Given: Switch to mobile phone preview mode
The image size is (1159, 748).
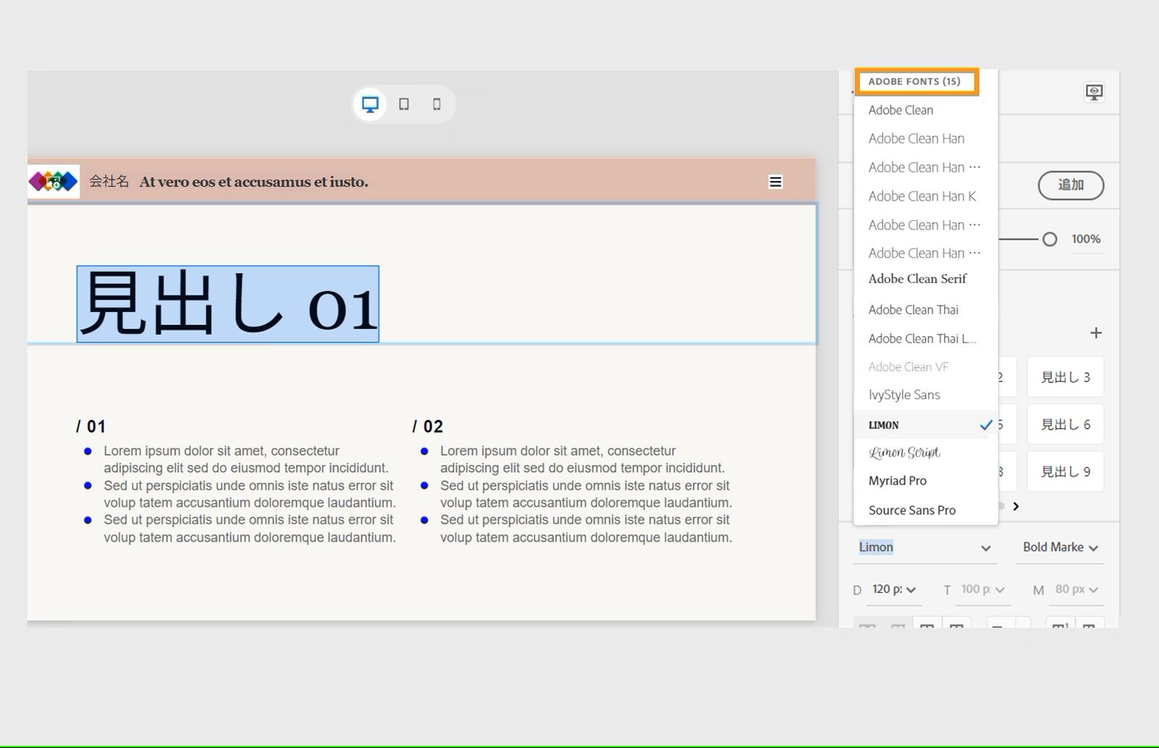Looking at the screenshot, I should [437, 104].
